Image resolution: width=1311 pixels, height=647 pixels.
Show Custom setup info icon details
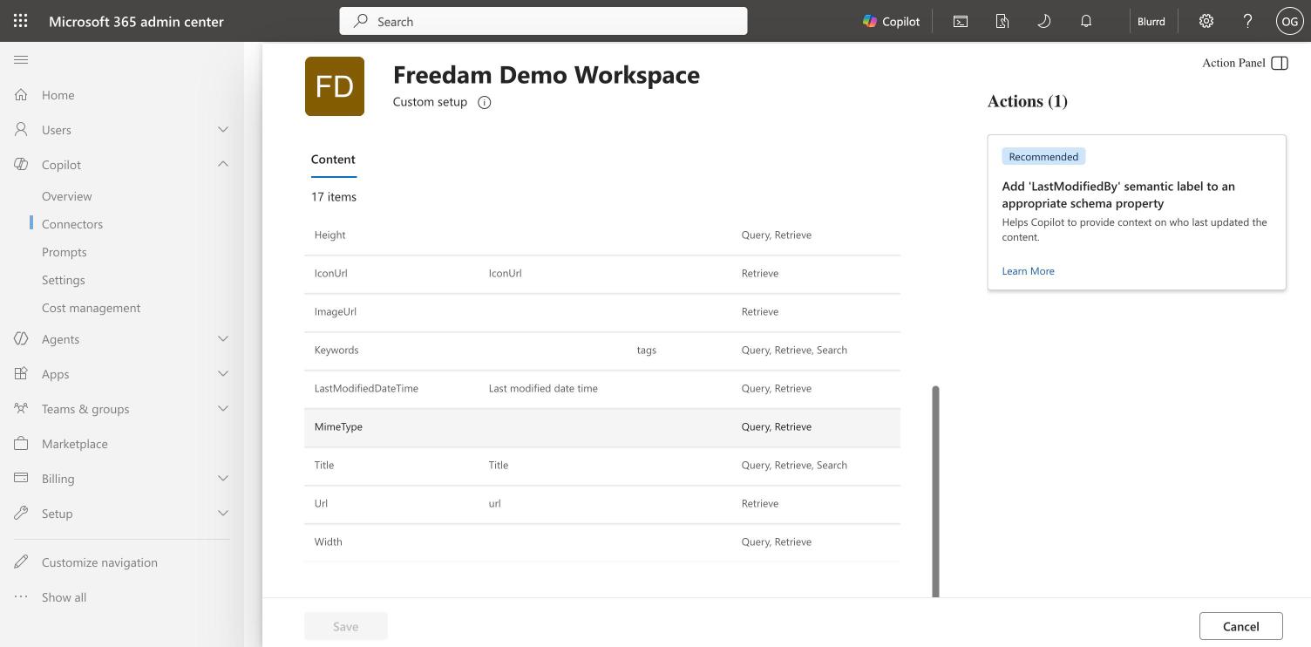coord(485,102)
